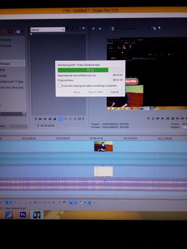Click the trimmer timecode field 00:00:00;00
Screen dimensions: 187x249
(47, 125)
